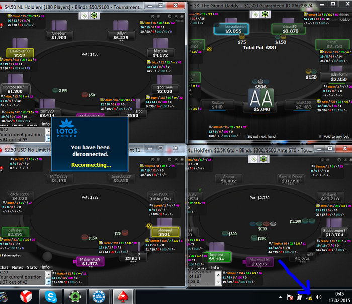Click the network warning icon in system tray
This screenshot has width=352, height=304.
click(x=309, y=298)
